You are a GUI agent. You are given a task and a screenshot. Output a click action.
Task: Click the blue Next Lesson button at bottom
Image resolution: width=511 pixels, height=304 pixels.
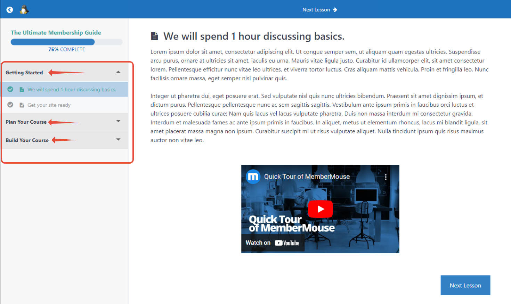(465, 285)
